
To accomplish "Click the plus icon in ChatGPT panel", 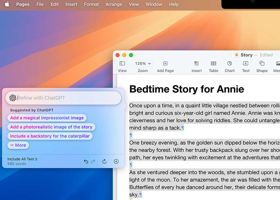I will (x=116, y=161).
